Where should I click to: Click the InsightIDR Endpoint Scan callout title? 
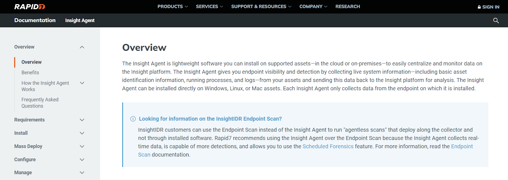(x=210, y=119)
